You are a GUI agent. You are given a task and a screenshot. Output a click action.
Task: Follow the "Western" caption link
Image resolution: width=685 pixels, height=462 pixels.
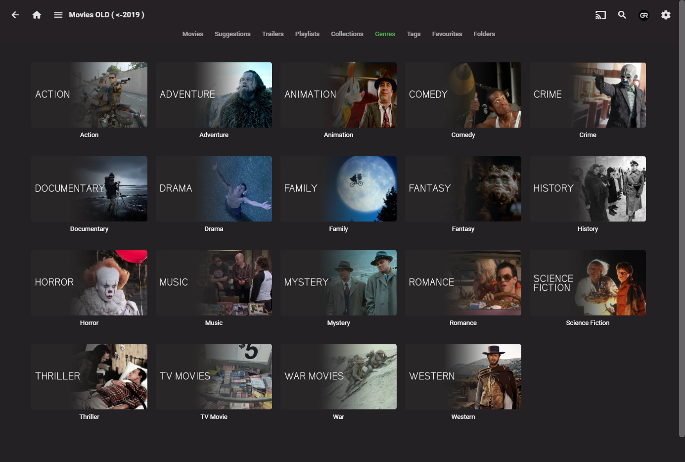pos(463,417)
